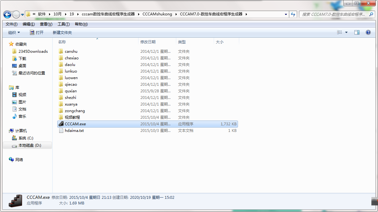Open the 工具(T) menu

pyautogui.click(x=64, y=24)
